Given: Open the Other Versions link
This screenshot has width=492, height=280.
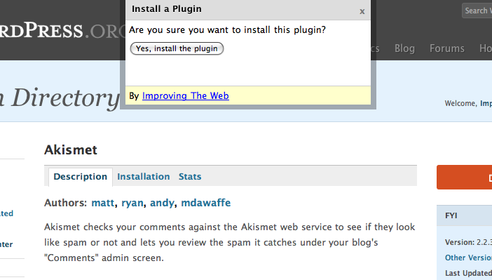Looking at the screenshot, I should click(468, 258).
